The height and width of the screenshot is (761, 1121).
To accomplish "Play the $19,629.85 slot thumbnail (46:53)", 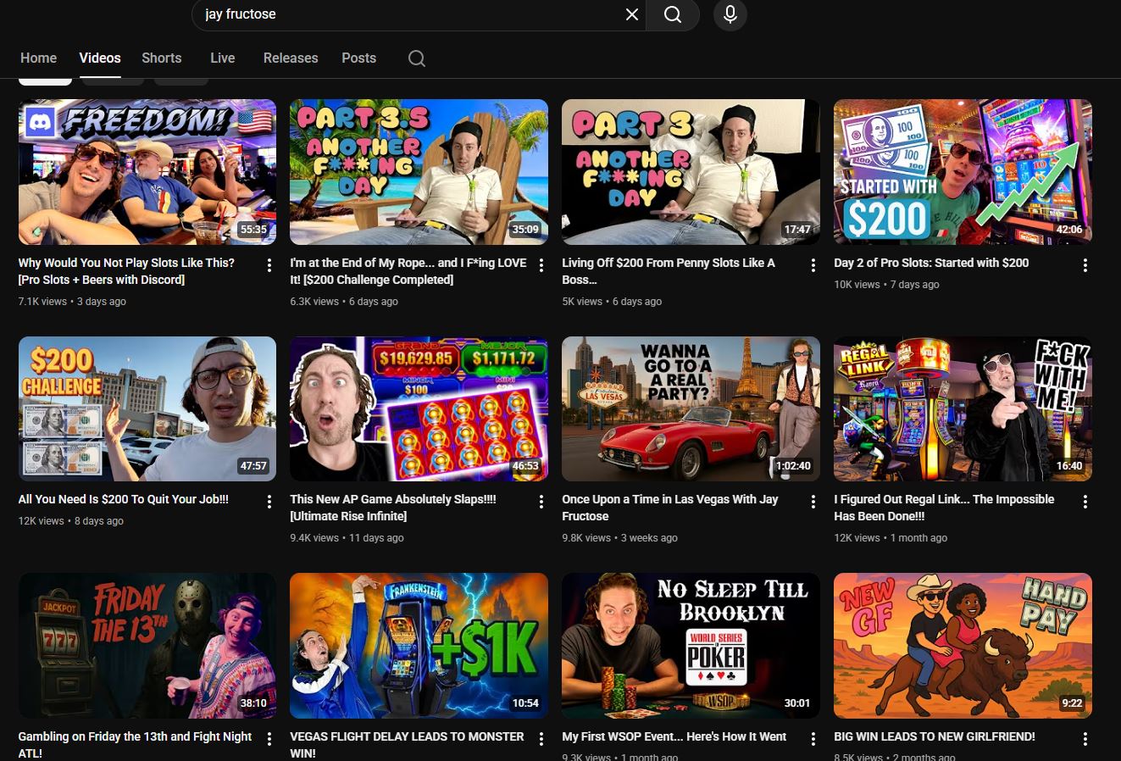I will coord(419,408).
